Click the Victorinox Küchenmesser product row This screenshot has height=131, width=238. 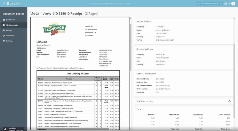[78, 83]
